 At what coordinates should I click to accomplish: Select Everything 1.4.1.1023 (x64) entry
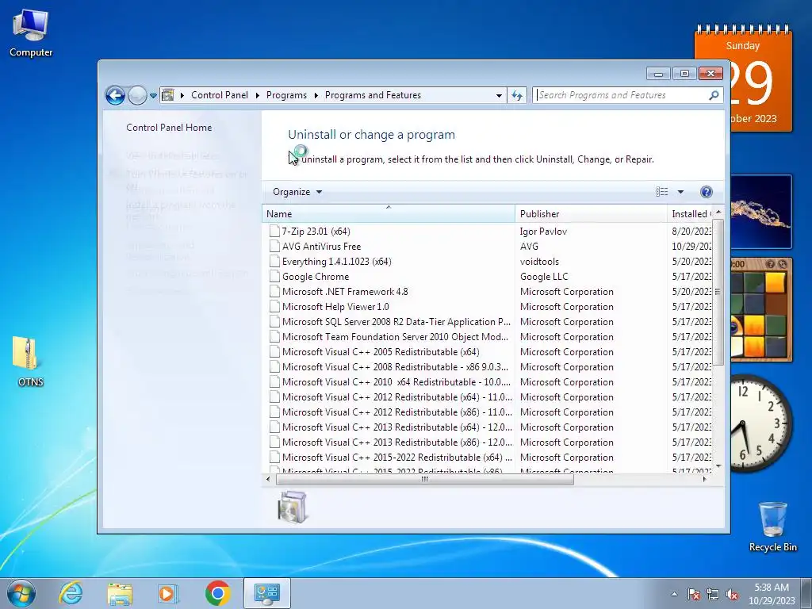click(336, 262)
